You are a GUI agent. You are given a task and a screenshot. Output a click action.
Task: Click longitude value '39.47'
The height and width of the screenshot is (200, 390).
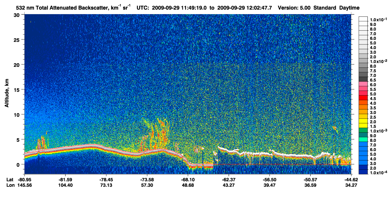pyautogui.click(x=269, y=185)
